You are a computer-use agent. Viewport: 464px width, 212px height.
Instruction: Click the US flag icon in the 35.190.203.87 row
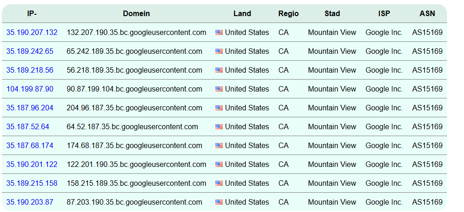(219, 202)
